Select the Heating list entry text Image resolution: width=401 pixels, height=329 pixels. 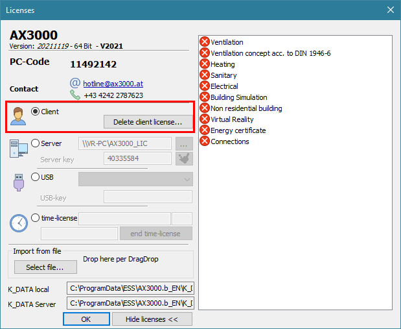click(222, 64)
